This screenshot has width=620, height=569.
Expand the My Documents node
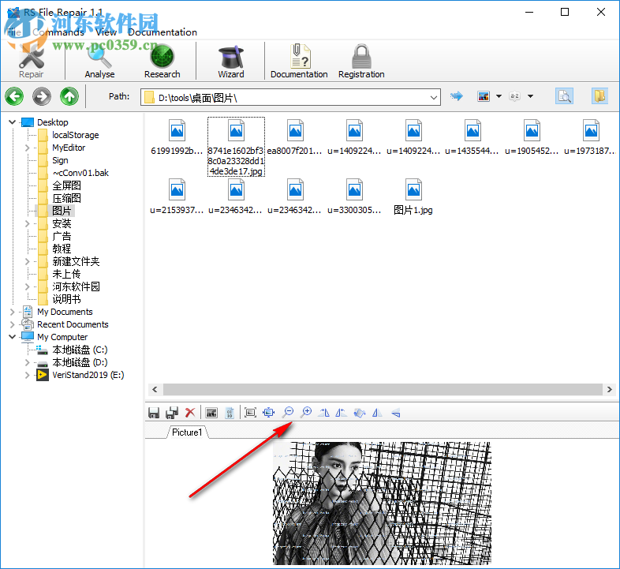[13, 312]
